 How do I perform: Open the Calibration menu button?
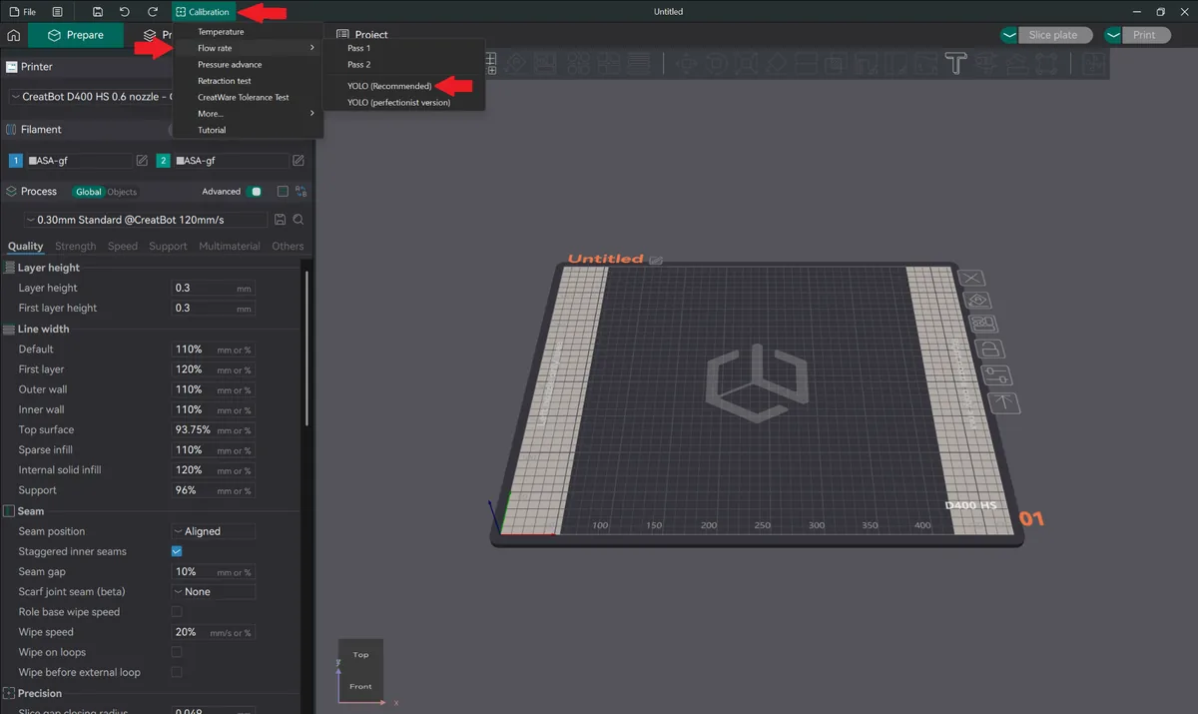pos(203,12)
